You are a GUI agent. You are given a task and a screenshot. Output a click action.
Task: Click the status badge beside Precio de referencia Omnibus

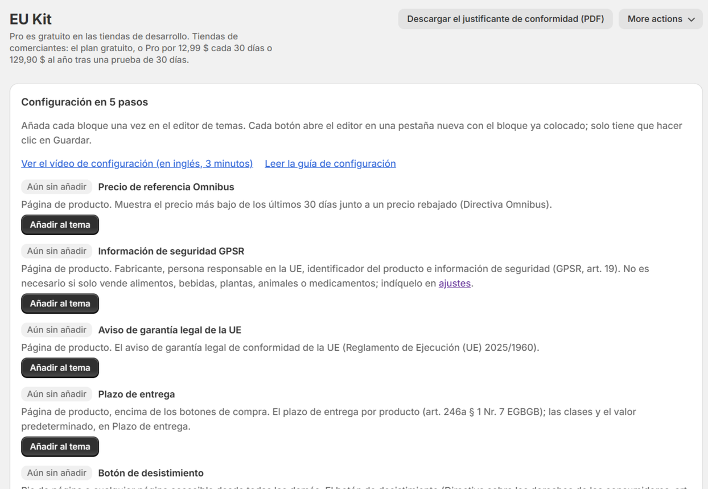pyautogui.click(x=56, y=187)
